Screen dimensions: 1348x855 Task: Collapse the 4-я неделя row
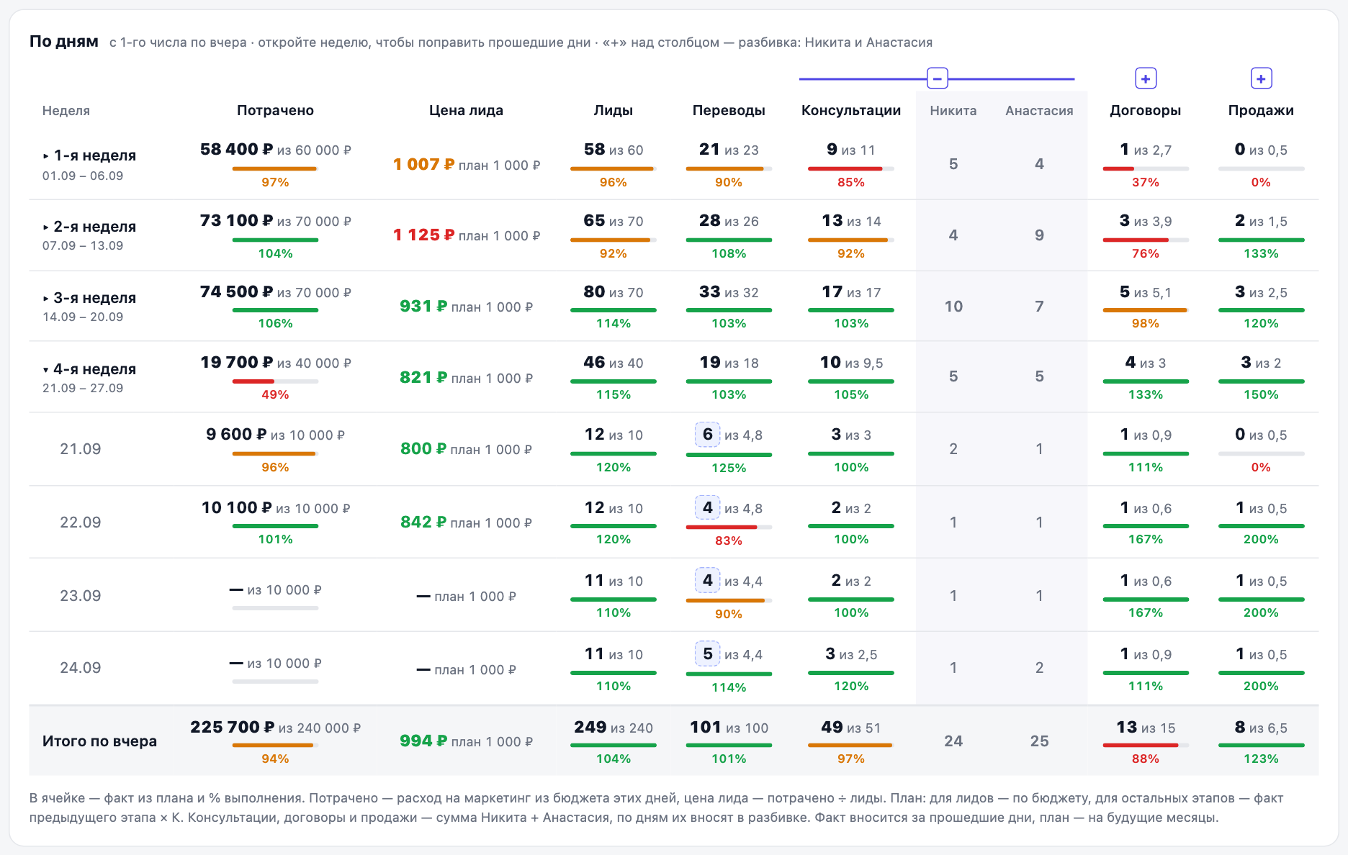(x=89, y=369)
